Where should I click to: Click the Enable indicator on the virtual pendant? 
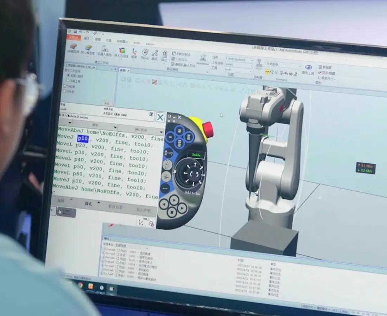click(196, 155)
